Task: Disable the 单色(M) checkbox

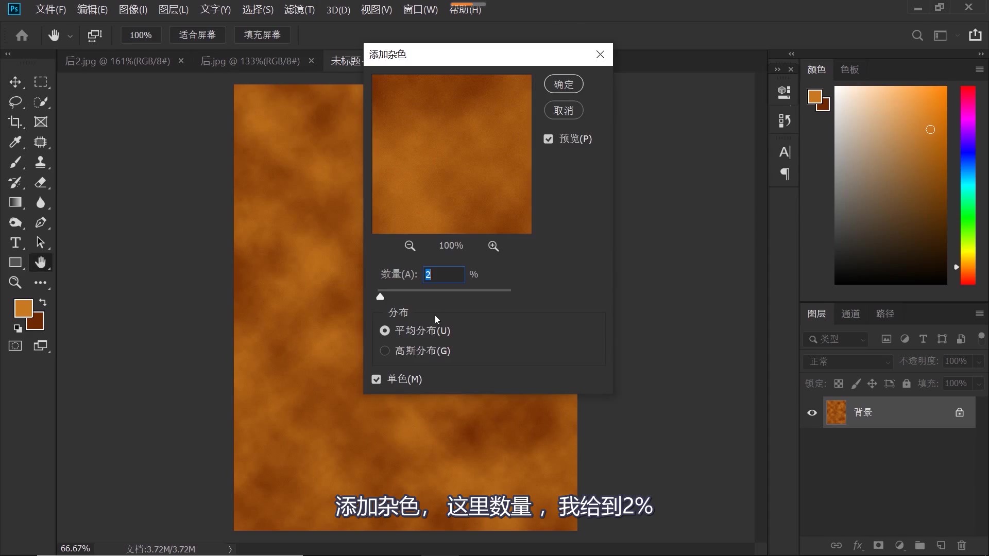Action: 377,379
